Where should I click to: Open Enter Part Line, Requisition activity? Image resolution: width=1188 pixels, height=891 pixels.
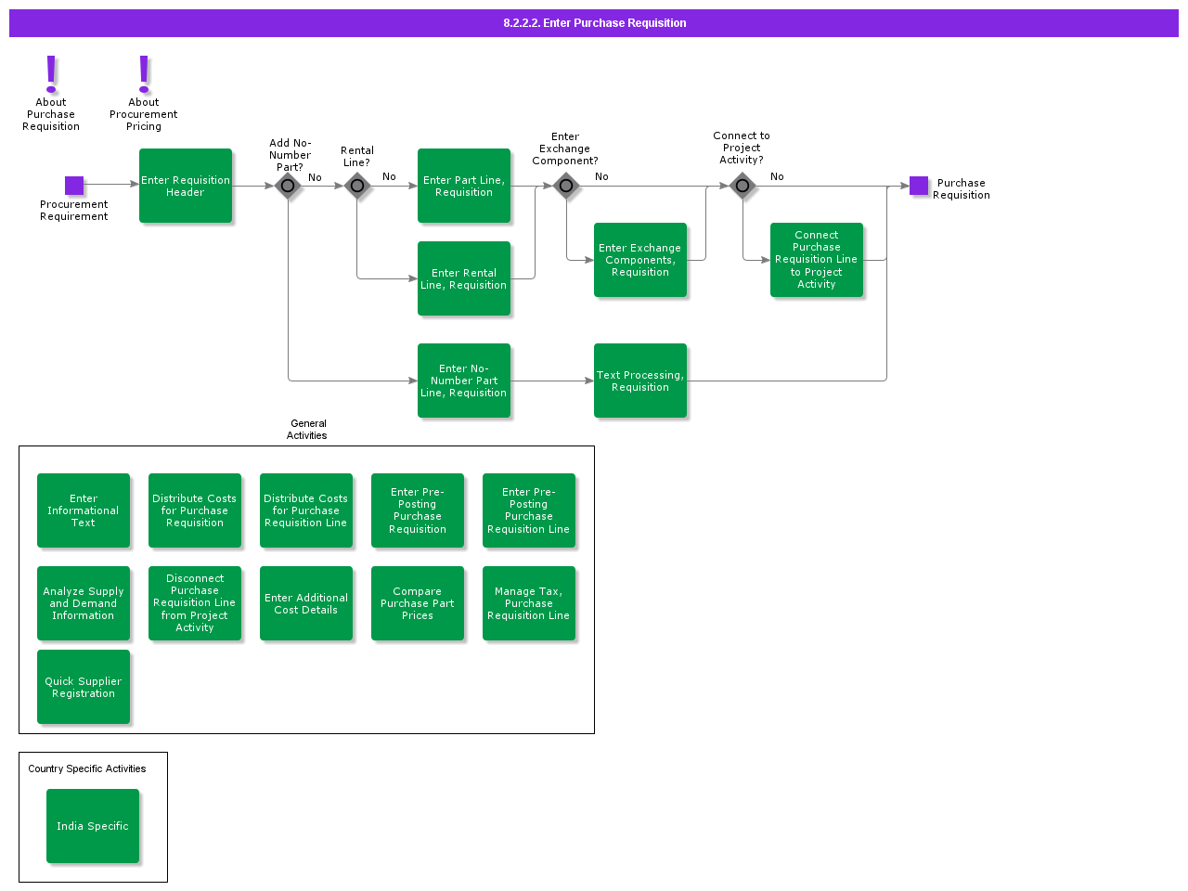click(x=464, y=186)
